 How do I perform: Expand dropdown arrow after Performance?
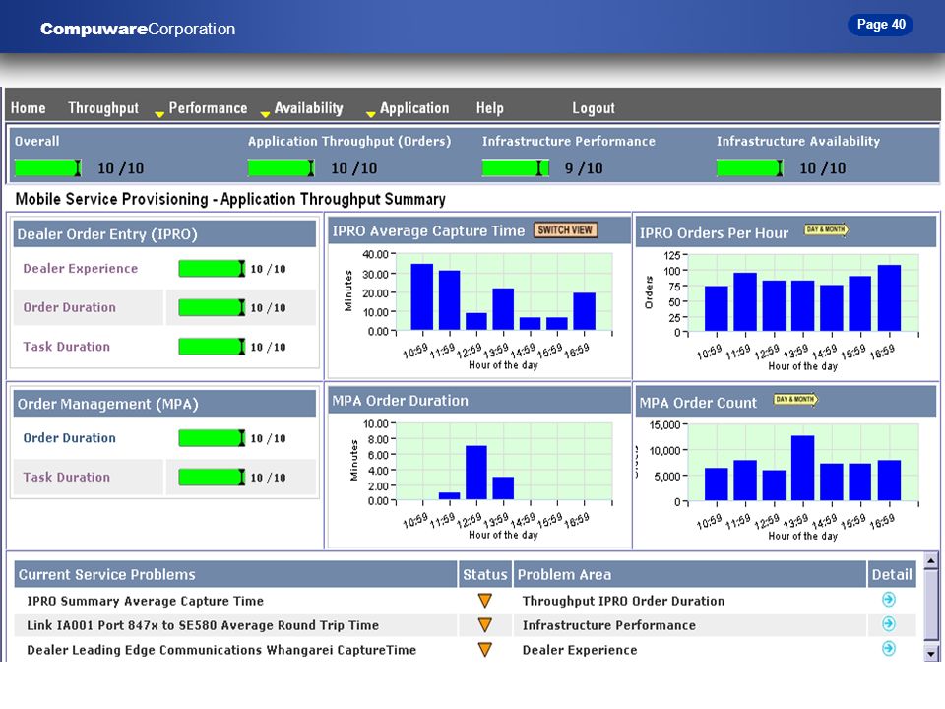point(265,114)
